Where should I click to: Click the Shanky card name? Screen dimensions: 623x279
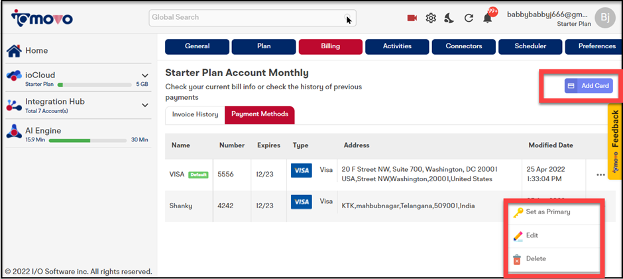click(x=180, y=206)
